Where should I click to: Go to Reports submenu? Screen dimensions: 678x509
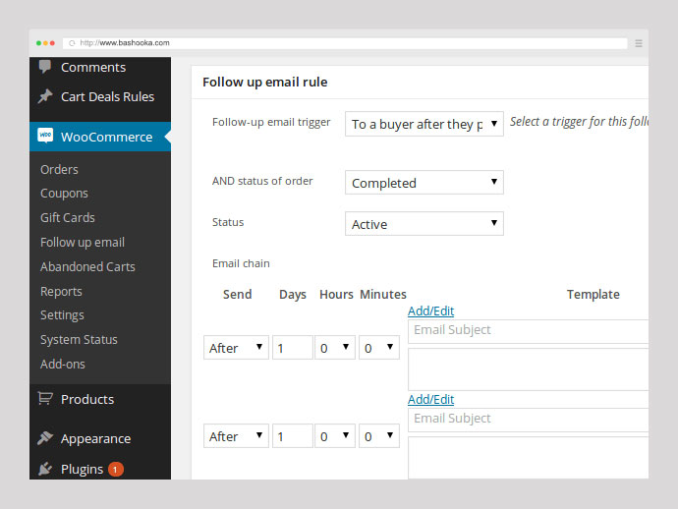(x=61, y=292)
